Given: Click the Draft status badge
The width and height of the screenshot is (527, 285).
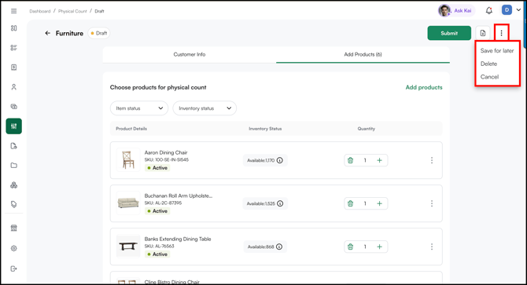Looking at the screenshot, I should point(99,33).
